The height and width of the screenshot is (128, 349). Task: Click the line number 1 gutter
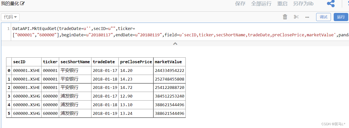(8, 28)
